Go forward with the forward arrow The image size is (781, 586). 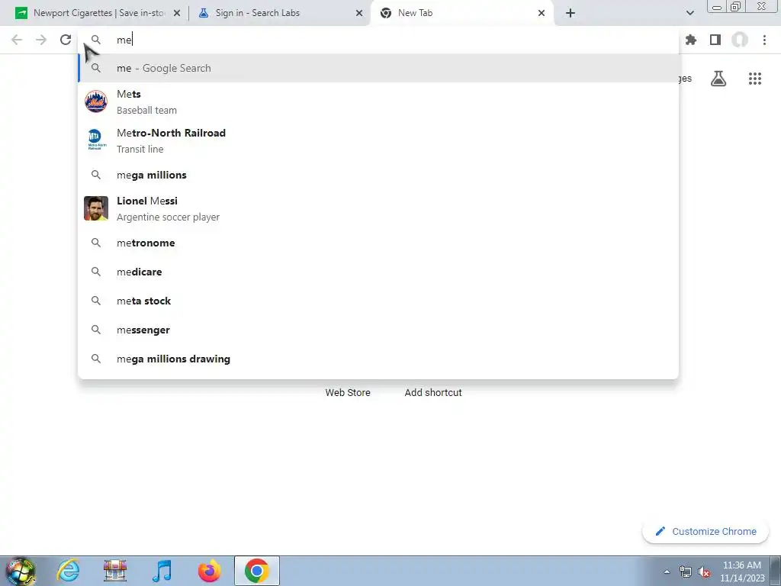(x=41, y=40)
